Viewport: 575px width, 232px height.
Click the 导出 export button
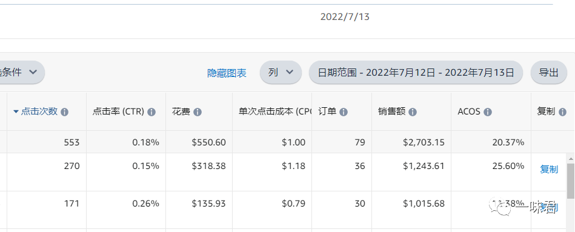548,72
